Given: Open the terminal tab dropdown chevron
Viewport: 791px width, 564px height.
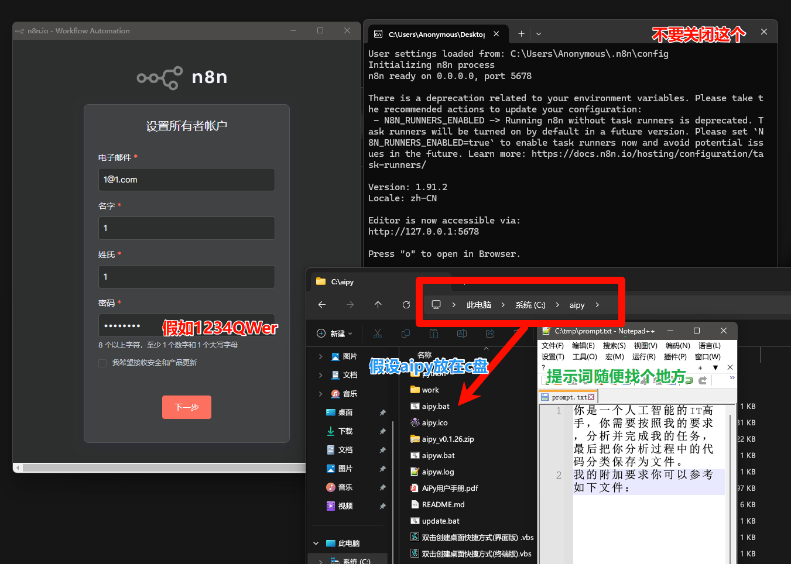Looking at the screenshot, I should point(539,34).
